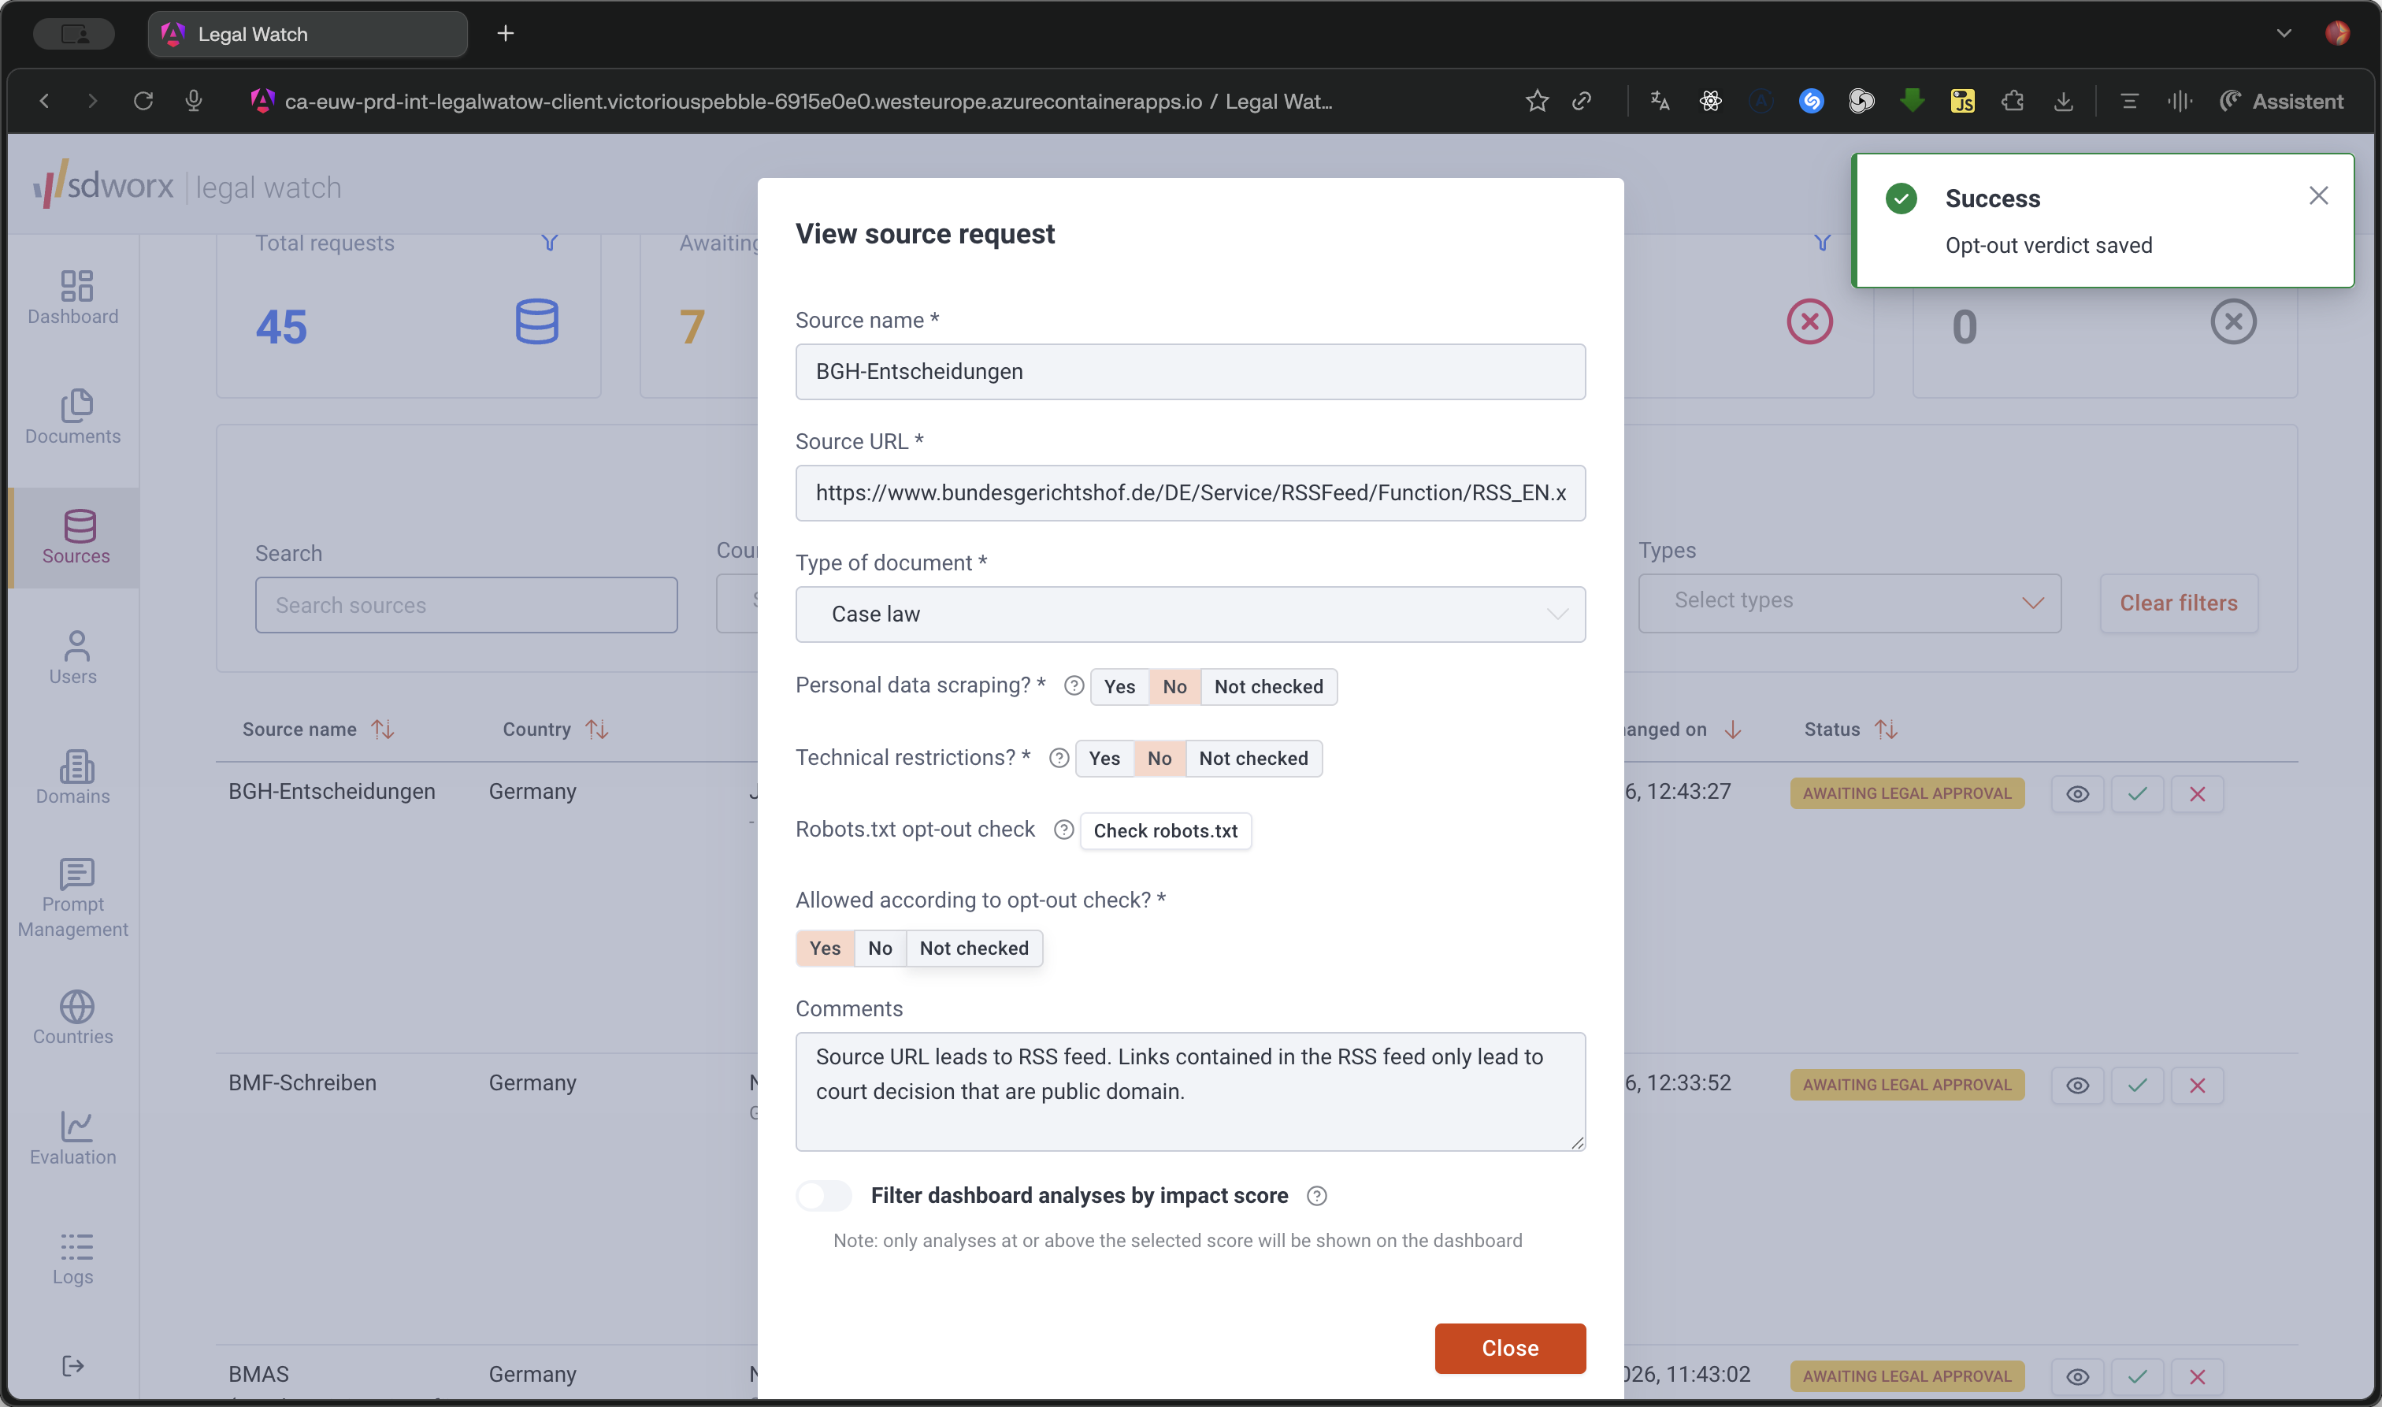Toggle Filter dashboard analyses by impact score
Screen dimensions: 2382x1407
(823, 1196)
